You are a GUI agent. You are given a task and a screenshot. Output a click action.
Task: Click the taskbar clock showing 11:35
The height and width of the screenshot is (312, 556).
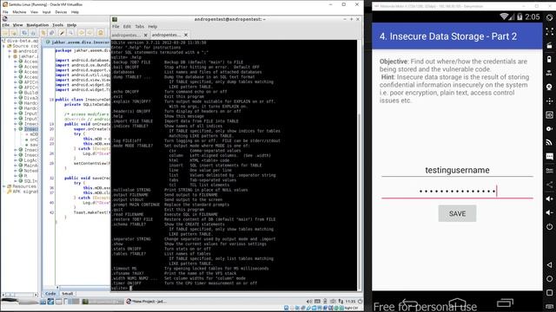(x=350, y=302)
